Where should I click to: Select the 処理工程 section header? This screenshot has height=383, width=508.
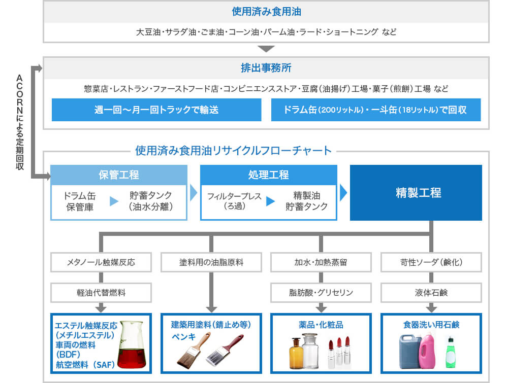tap(269, 174)
